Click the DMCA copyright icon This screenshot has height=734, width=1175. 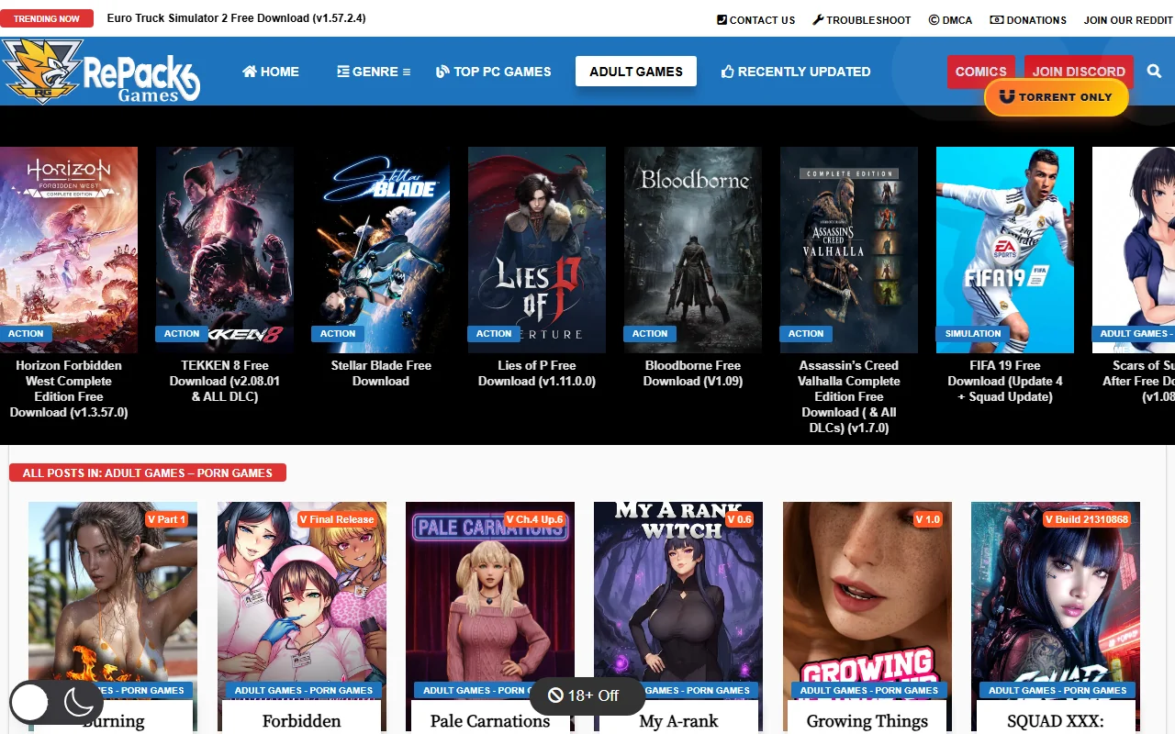[x=934, y=19]
